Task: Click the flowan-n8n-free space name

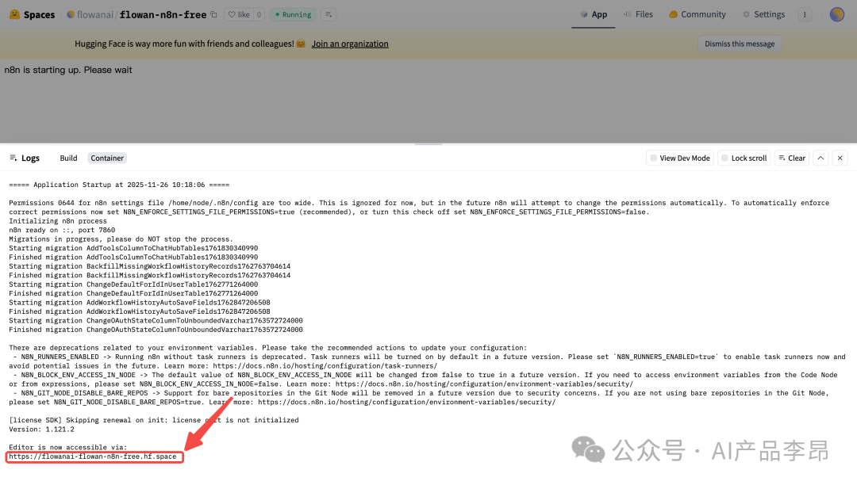Action: coord(163,15)
